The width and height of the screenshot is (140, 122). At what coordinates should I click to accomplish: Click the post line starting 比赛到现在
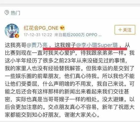[x=70, y=53]
